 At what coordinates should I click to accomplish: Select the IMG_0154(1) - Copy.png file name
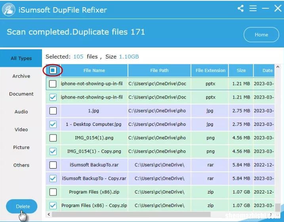(x=94, y=152)
